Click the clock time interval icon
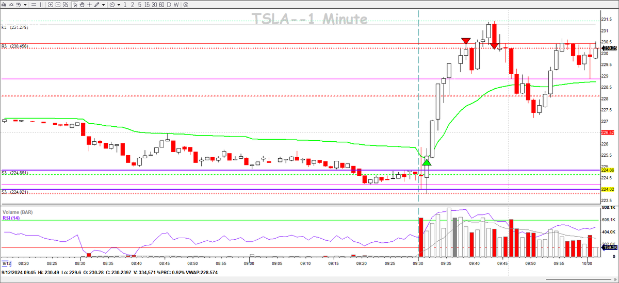619x283 pixels. click(112, 5)
